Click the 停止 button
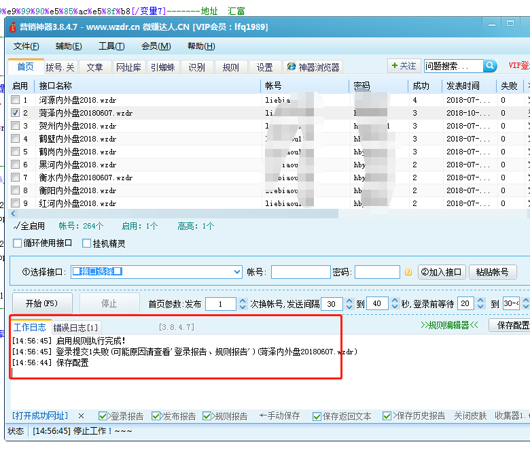 coord(109,303)
